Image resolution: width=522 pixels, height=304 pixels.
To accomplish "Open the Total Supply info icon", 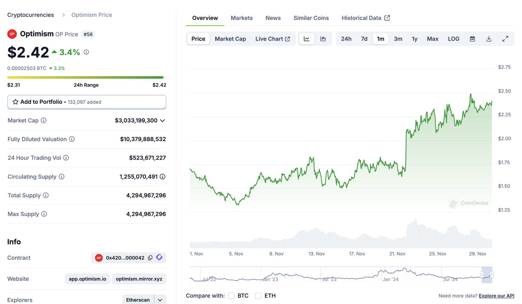I will tap(46, 195).
